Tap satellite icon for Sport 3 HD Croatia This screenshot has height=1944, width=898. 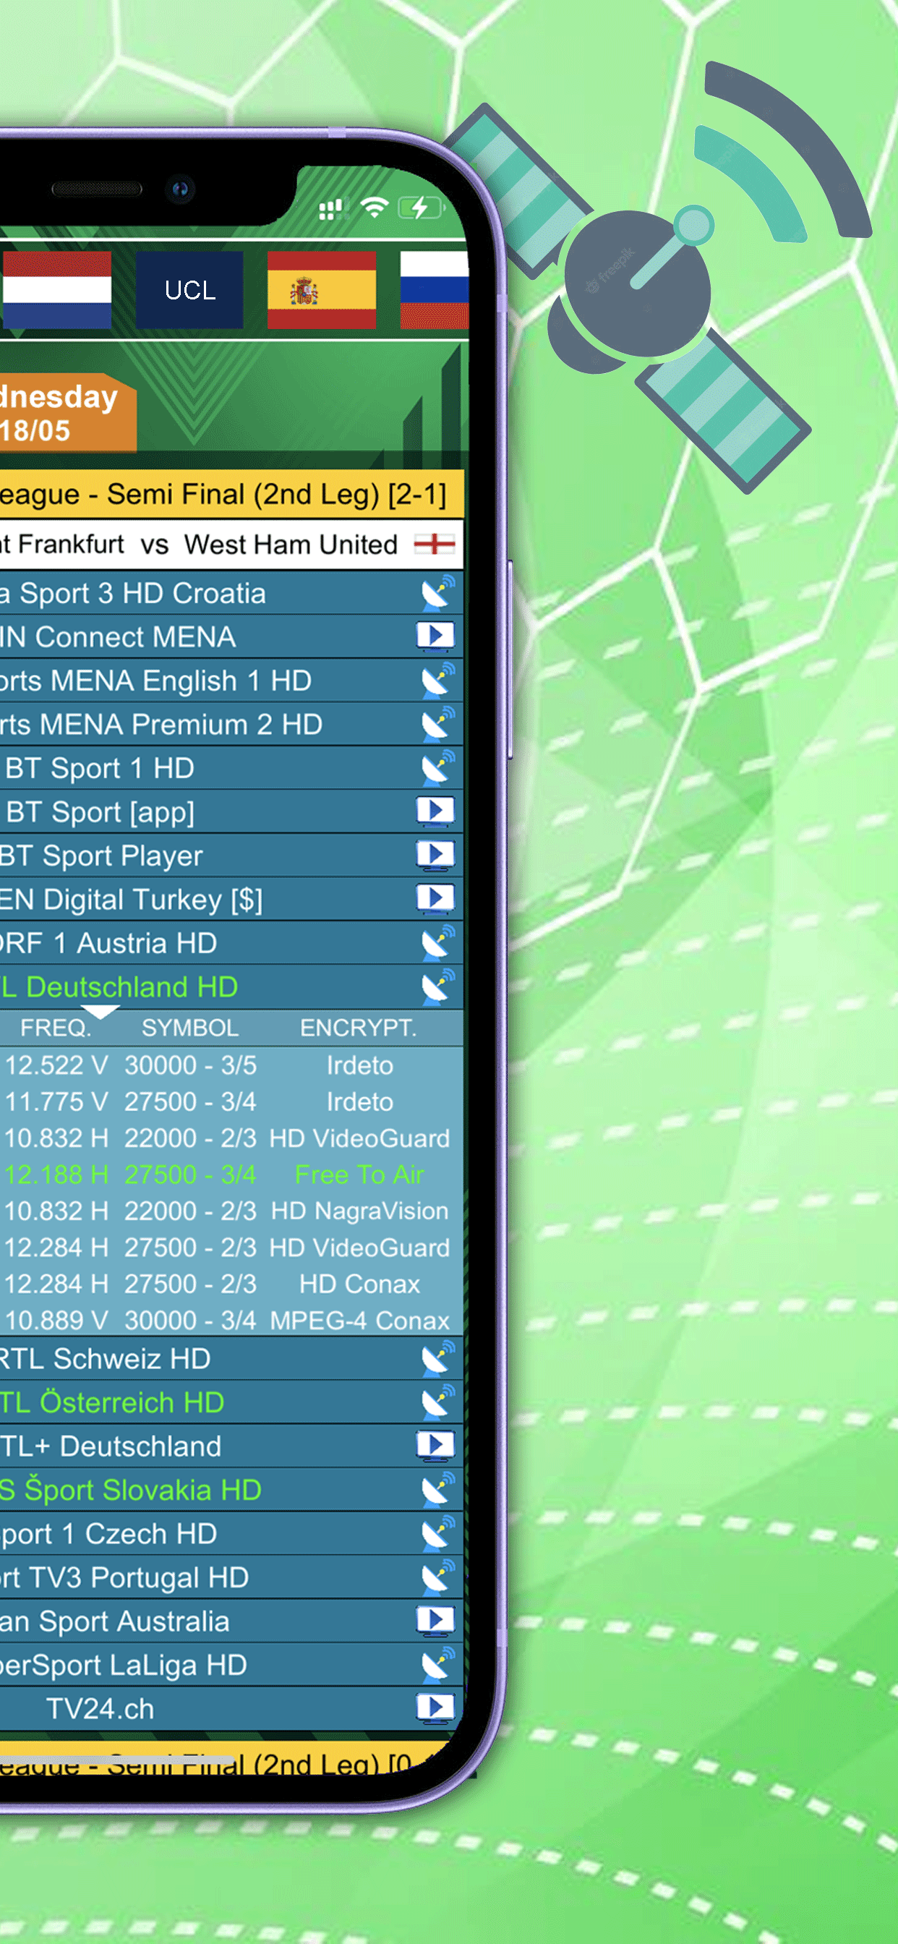point(437,593)
